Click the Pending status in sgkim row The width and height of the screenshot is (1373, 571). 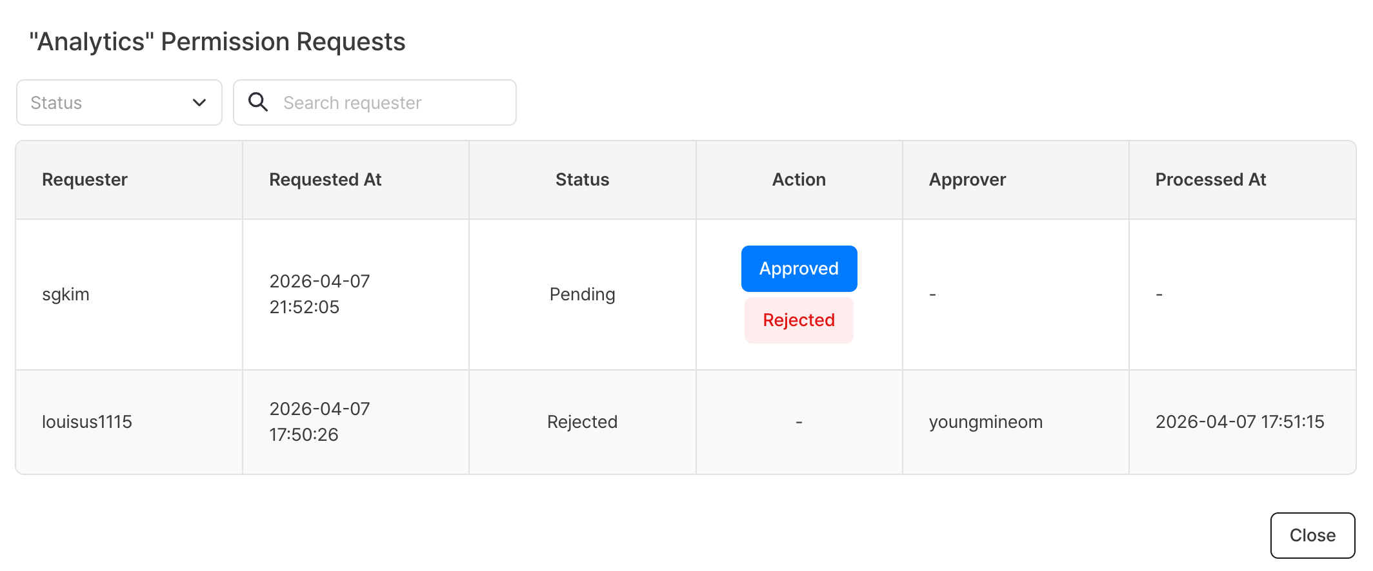[582, 295]
